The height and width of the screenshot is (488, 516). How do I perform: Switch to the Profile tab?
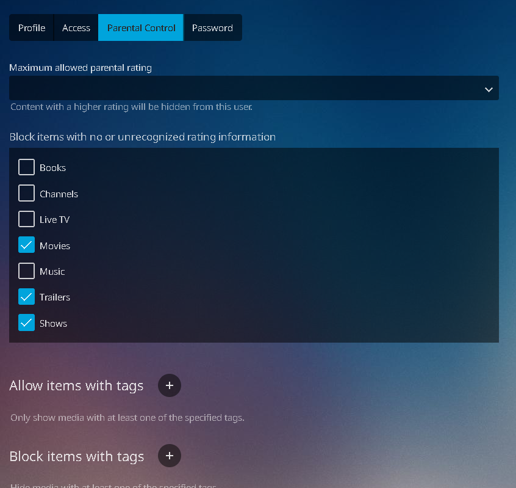pyautogui.click(x=32, y=28)
